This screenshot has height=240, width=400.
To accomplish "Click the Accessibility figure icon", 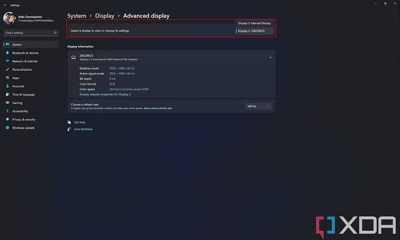I will pos(7,111).
